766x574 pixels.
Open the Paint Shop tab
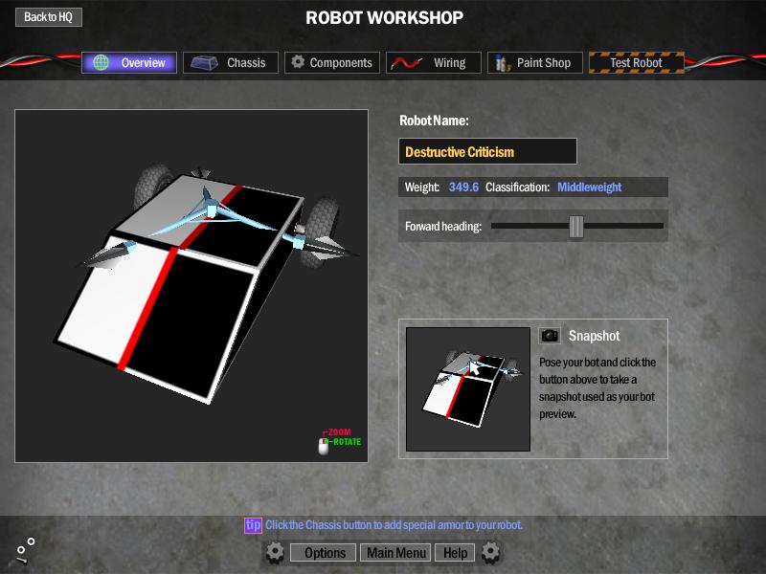point(535,62)
